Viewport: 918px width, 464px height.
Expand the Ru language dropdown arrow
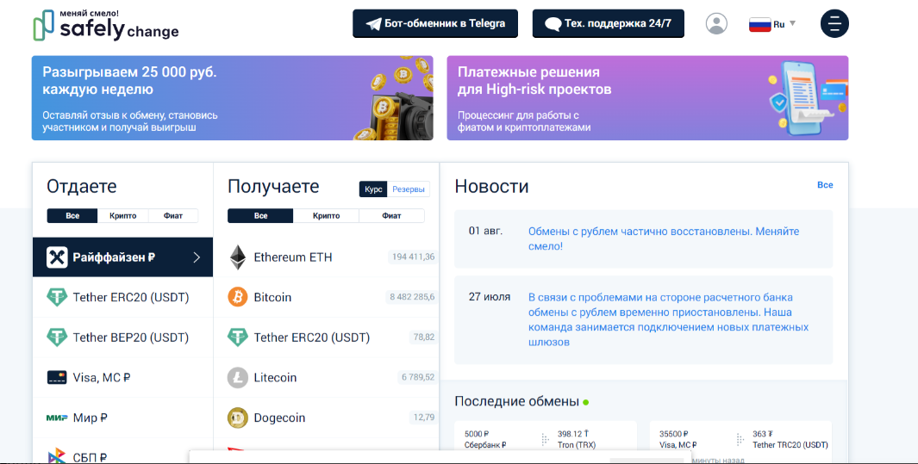tap(793, 24)
